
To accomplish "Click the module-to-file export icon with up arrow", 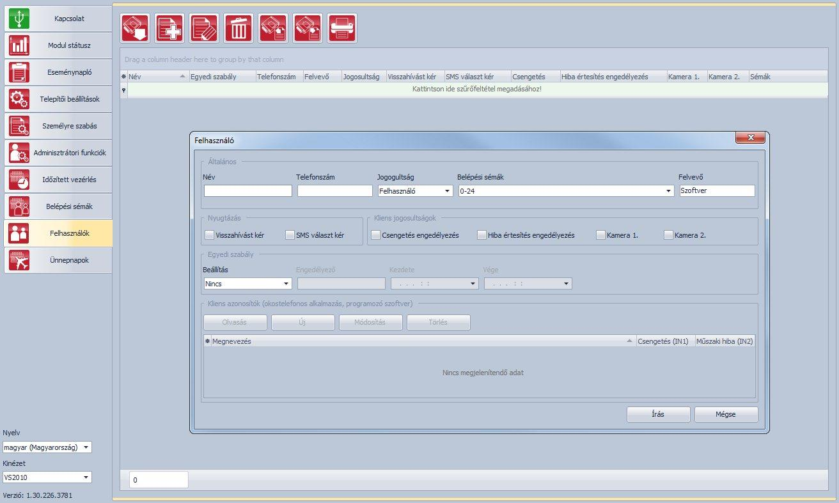I will click(x=273, y=28).
